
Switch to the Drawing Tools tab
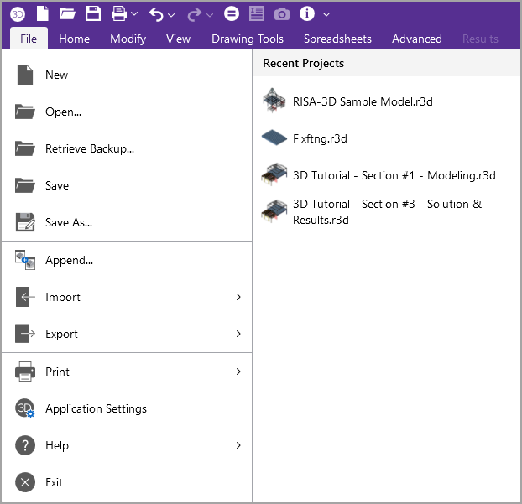(247, 39)
